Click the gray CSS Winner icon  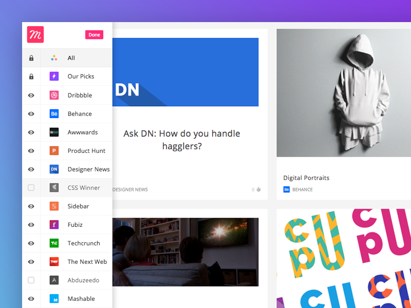(x=54, y=187)
